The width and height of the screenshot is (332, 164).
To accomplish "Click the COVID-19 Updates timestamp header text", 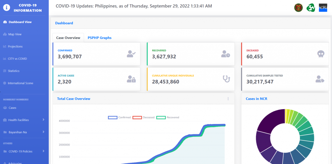I will tap(134, 6).
